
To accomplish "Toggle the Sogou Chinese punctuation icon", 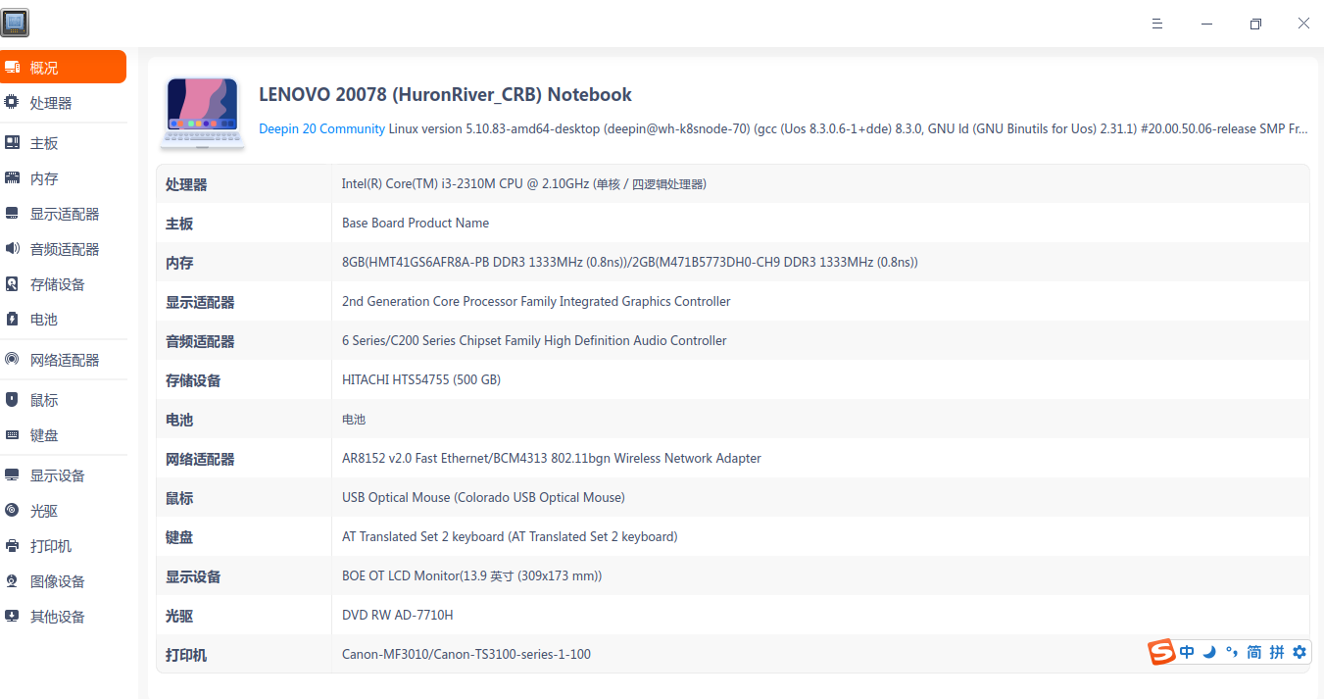I will (1232, 652).
